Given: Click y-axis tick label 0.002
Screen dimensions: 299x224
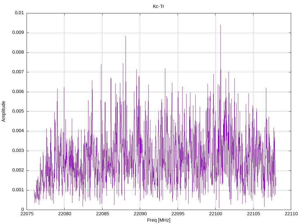Looking at the screenshot, I should (18, 170).
